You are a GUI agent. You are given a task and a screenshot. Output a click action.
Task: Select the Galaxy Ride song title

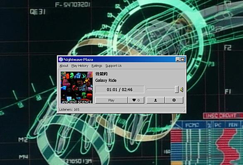tap(106, 80)
